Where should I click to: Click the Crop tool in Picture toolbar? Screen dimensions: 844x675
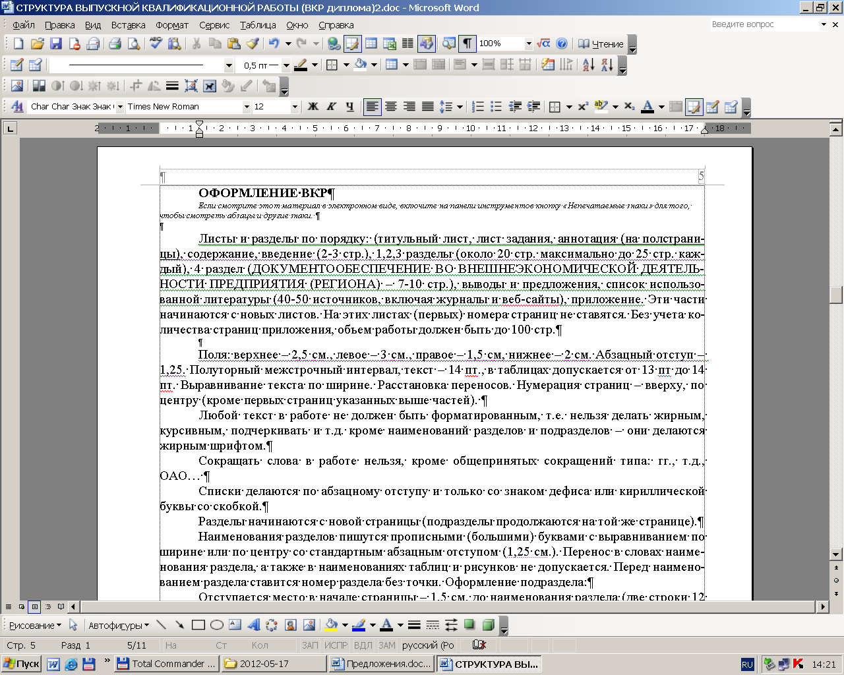point(136,86)
